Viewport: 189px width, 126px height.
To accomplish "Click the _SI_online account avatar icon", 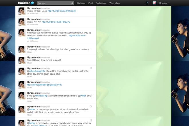I will pos(155,3).
